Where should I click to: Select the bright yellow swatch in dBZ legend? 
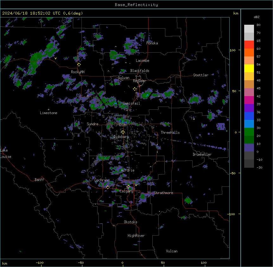click(249, 68)
